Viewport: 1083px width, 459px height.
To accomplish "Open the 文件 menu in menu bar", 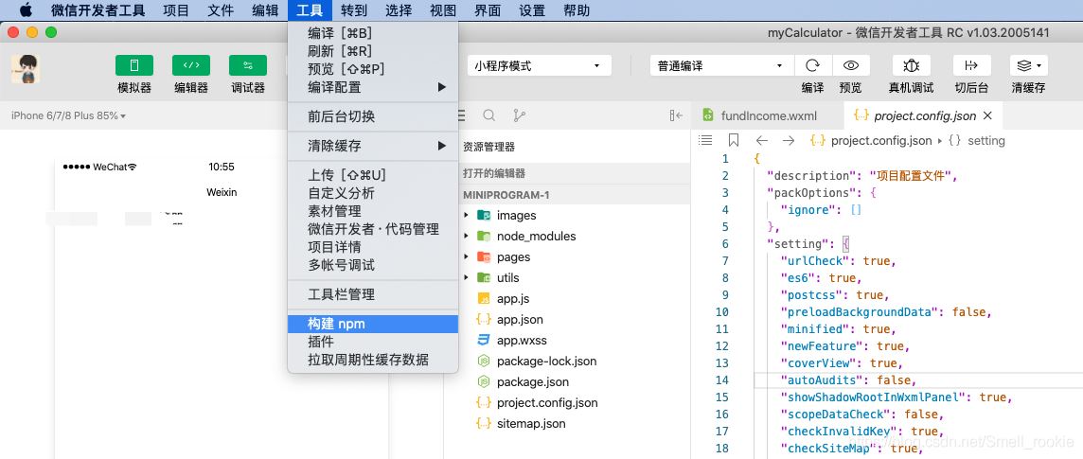I will (221, 10).
